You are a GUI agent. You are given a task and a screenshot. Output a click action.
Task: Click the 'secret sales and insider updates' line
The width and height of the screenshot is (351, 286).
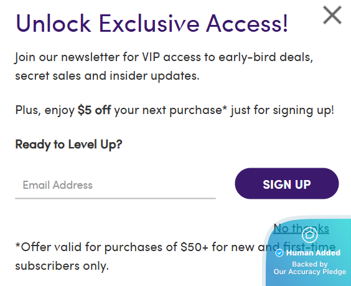tap(107, 76)
